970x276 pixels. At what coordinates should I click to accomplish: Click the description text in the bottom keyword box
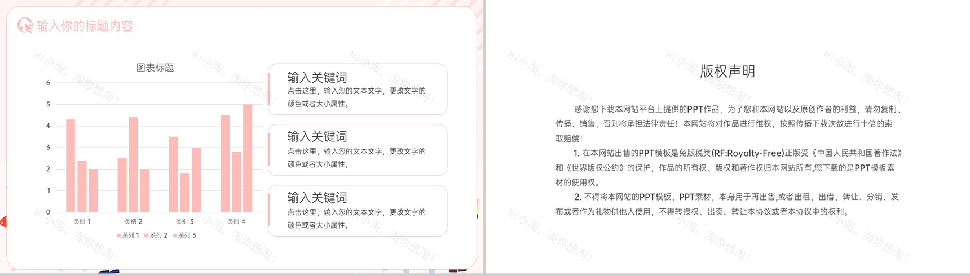pyautogui.click(x=356, y=219)
